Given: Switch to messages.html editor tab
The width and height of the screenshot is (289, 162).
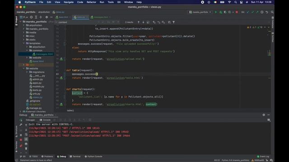Looking at the screenshot, I should pyautogui.click(x=100, y=17).
